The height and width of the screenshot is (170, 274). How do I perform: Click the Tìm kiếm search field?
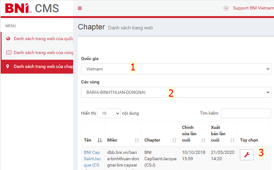tap(246, 113)
